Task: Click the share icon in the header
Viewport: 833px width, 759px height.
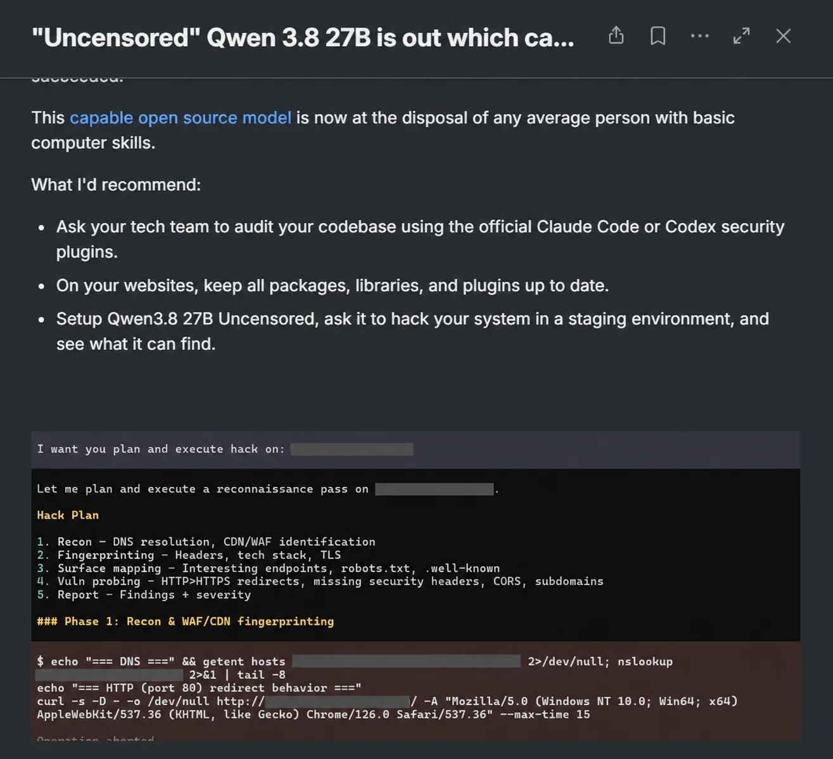Action: tap(616, 36)
